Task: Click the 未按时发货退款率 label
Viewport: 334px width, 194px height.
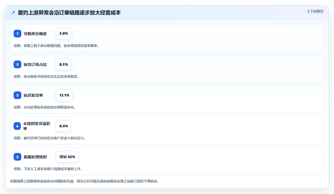Action: [x=37, y=126]
